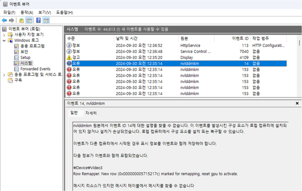
Task: Click the Forward arrow toolbar icon
Action: (12, 20)
